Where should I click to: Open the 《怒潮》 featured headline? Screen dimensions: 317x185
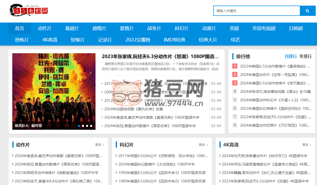coord(160,57)
